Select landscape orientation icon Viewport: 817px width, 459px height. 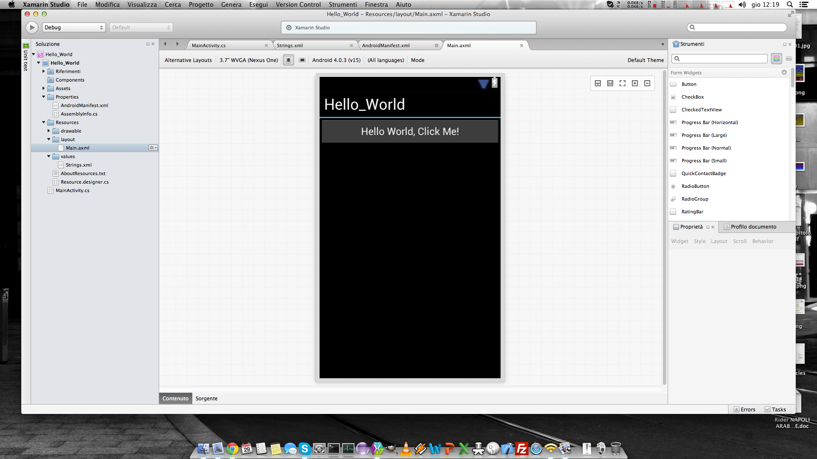(302, 60)
